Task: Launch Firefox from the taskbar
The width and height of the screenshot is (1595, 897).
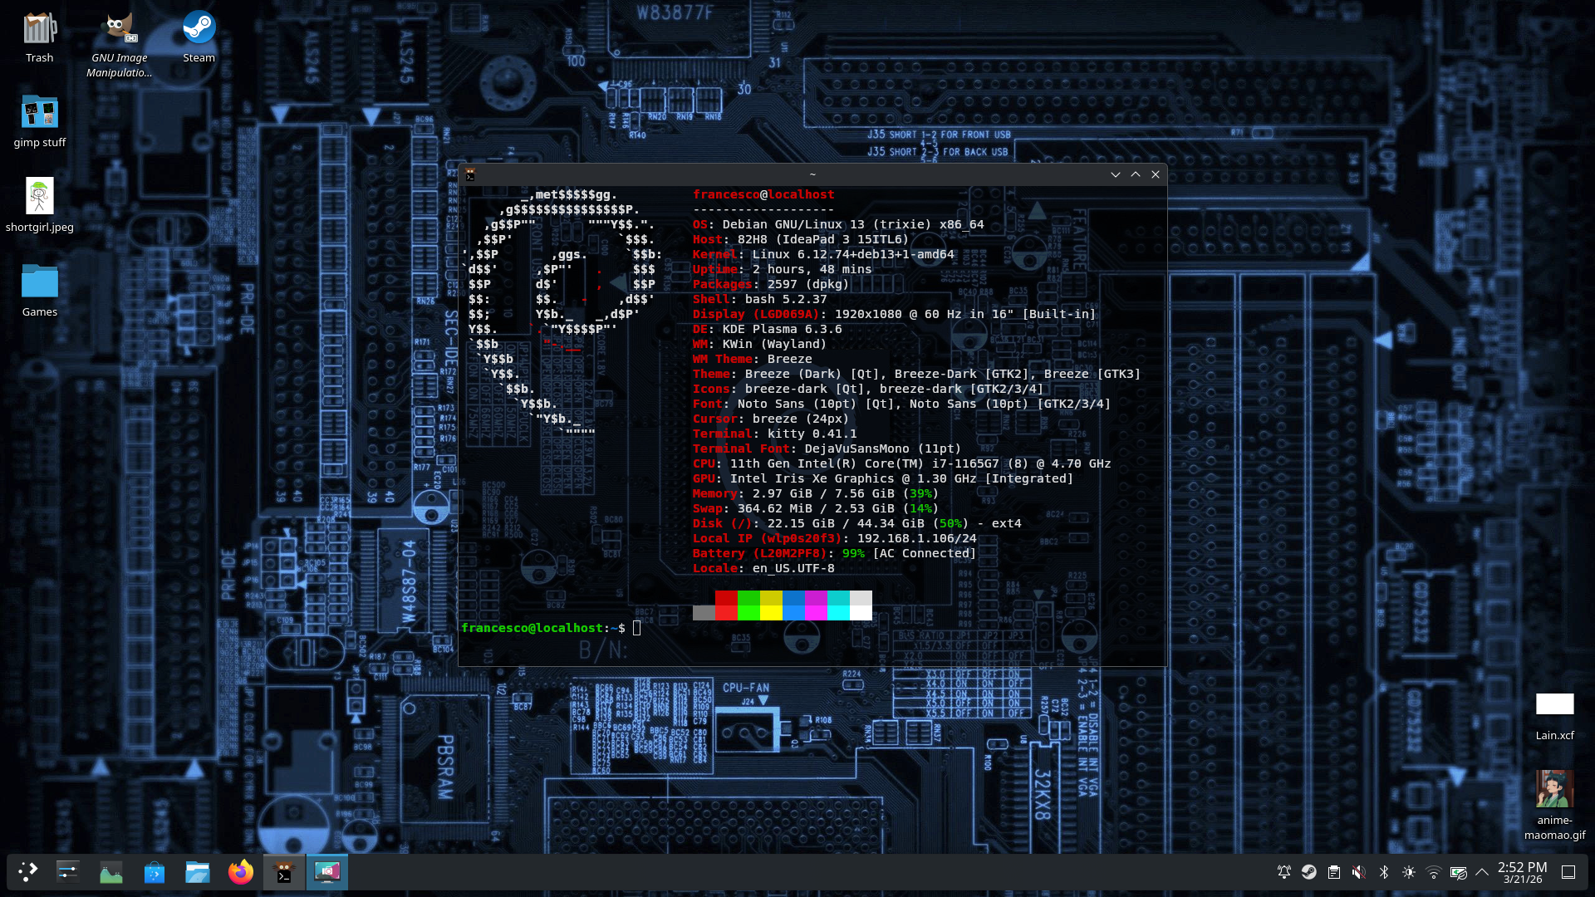Action: pos(241,872)
